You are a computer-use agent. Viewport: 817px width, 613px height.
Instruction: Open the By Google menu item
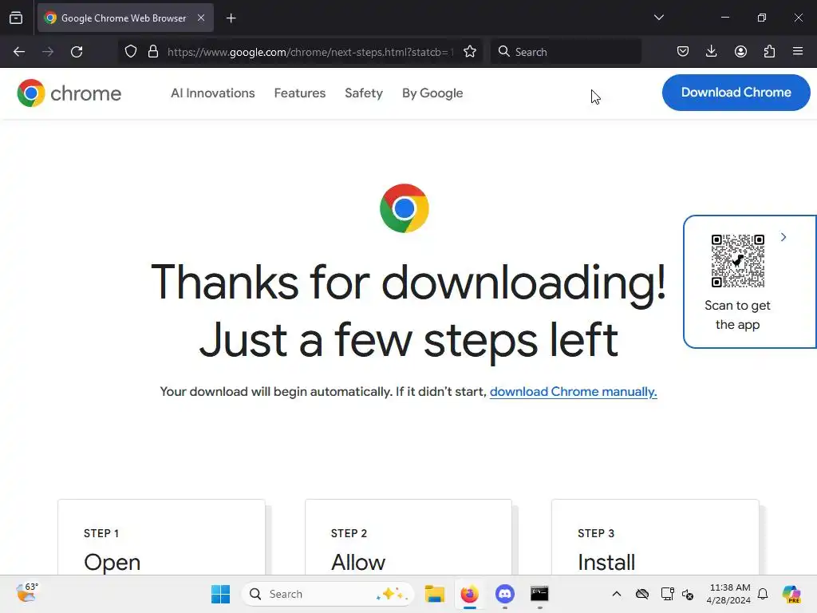[432, 93]
